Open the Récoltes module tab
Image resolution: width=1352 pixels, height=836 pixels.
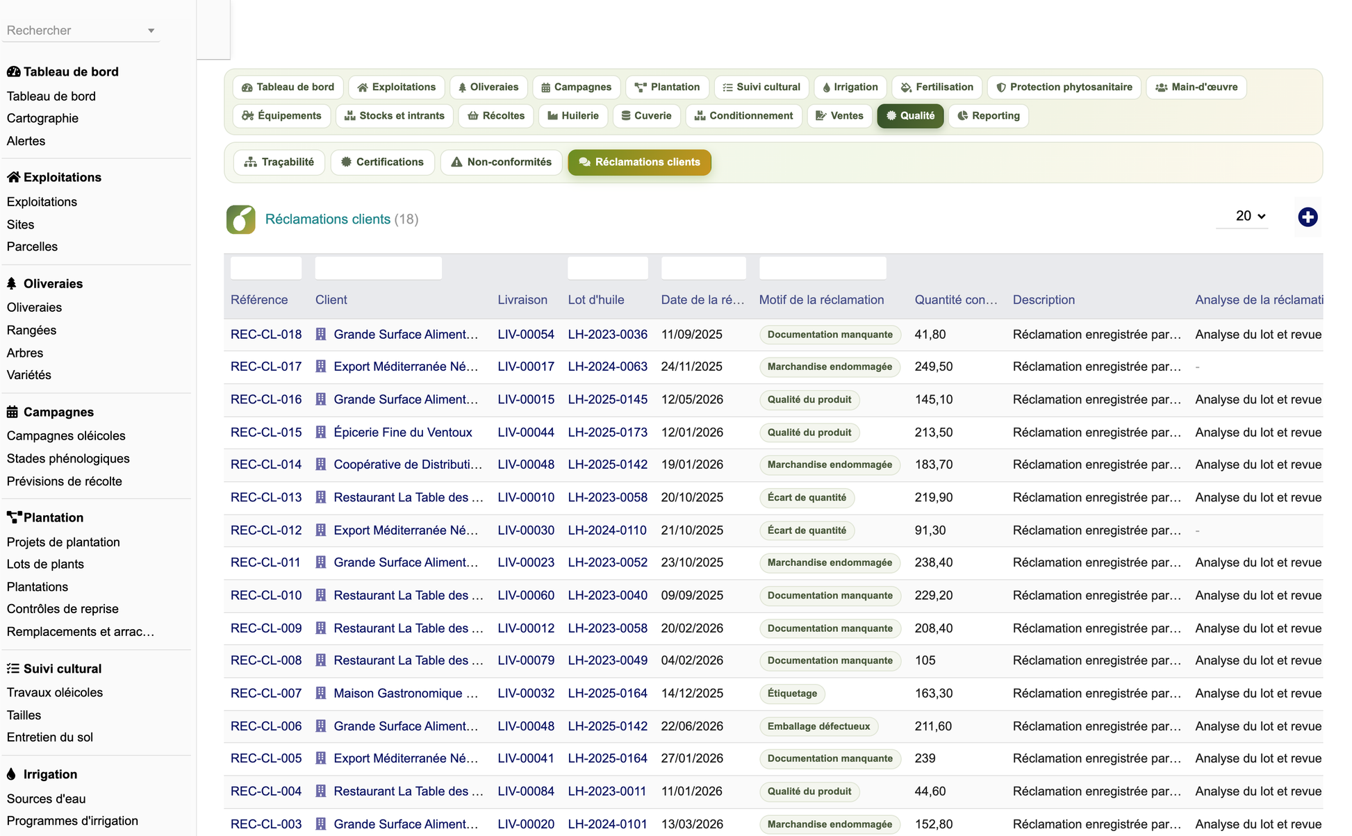496,115
